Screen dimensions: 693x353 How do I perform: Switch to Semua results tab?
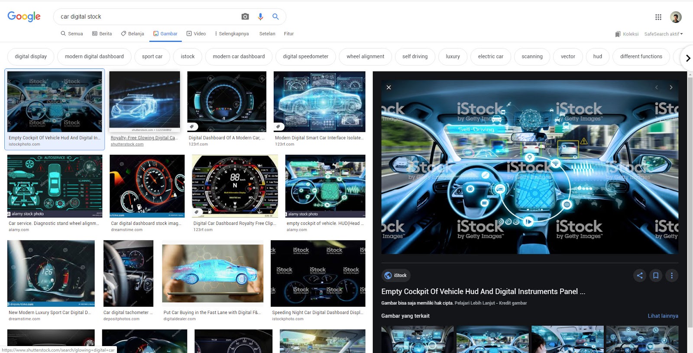(72, 34)
